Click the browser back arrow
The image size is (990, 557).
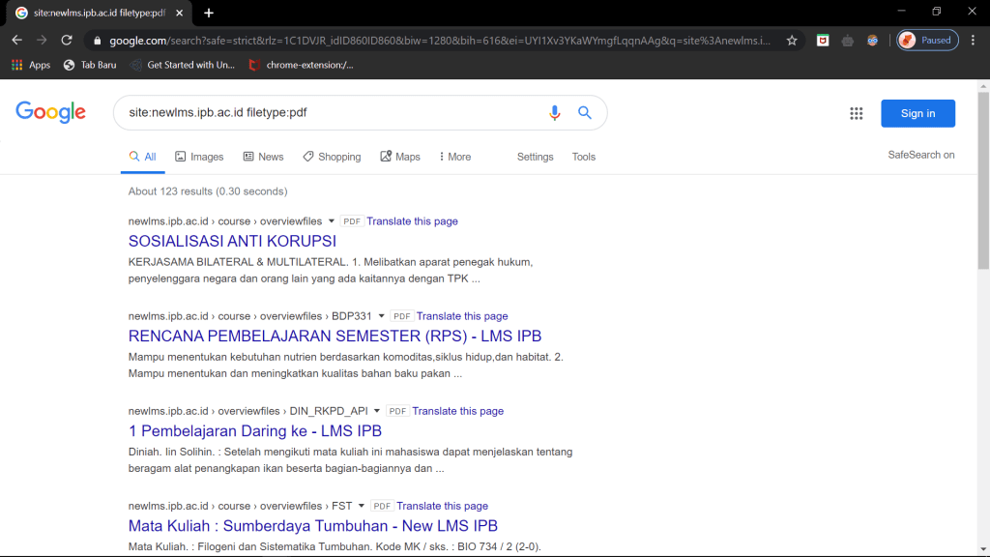coord(16,41)
